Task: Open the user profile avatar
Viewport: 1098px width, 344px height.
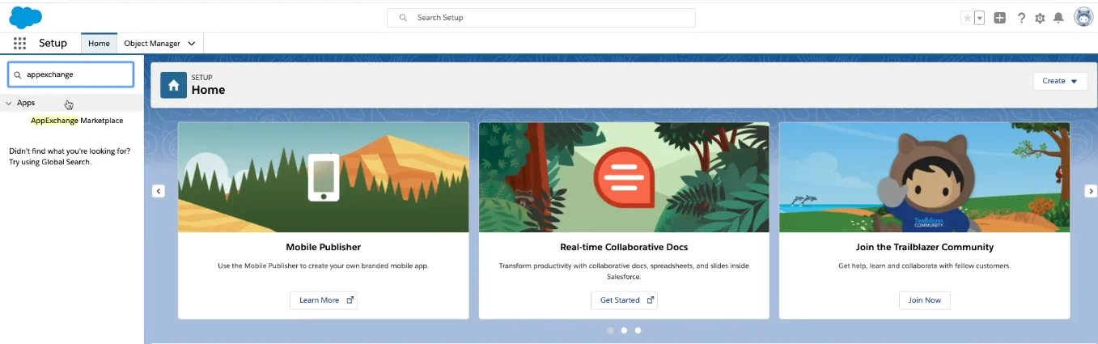Action: pos(1083,17)
